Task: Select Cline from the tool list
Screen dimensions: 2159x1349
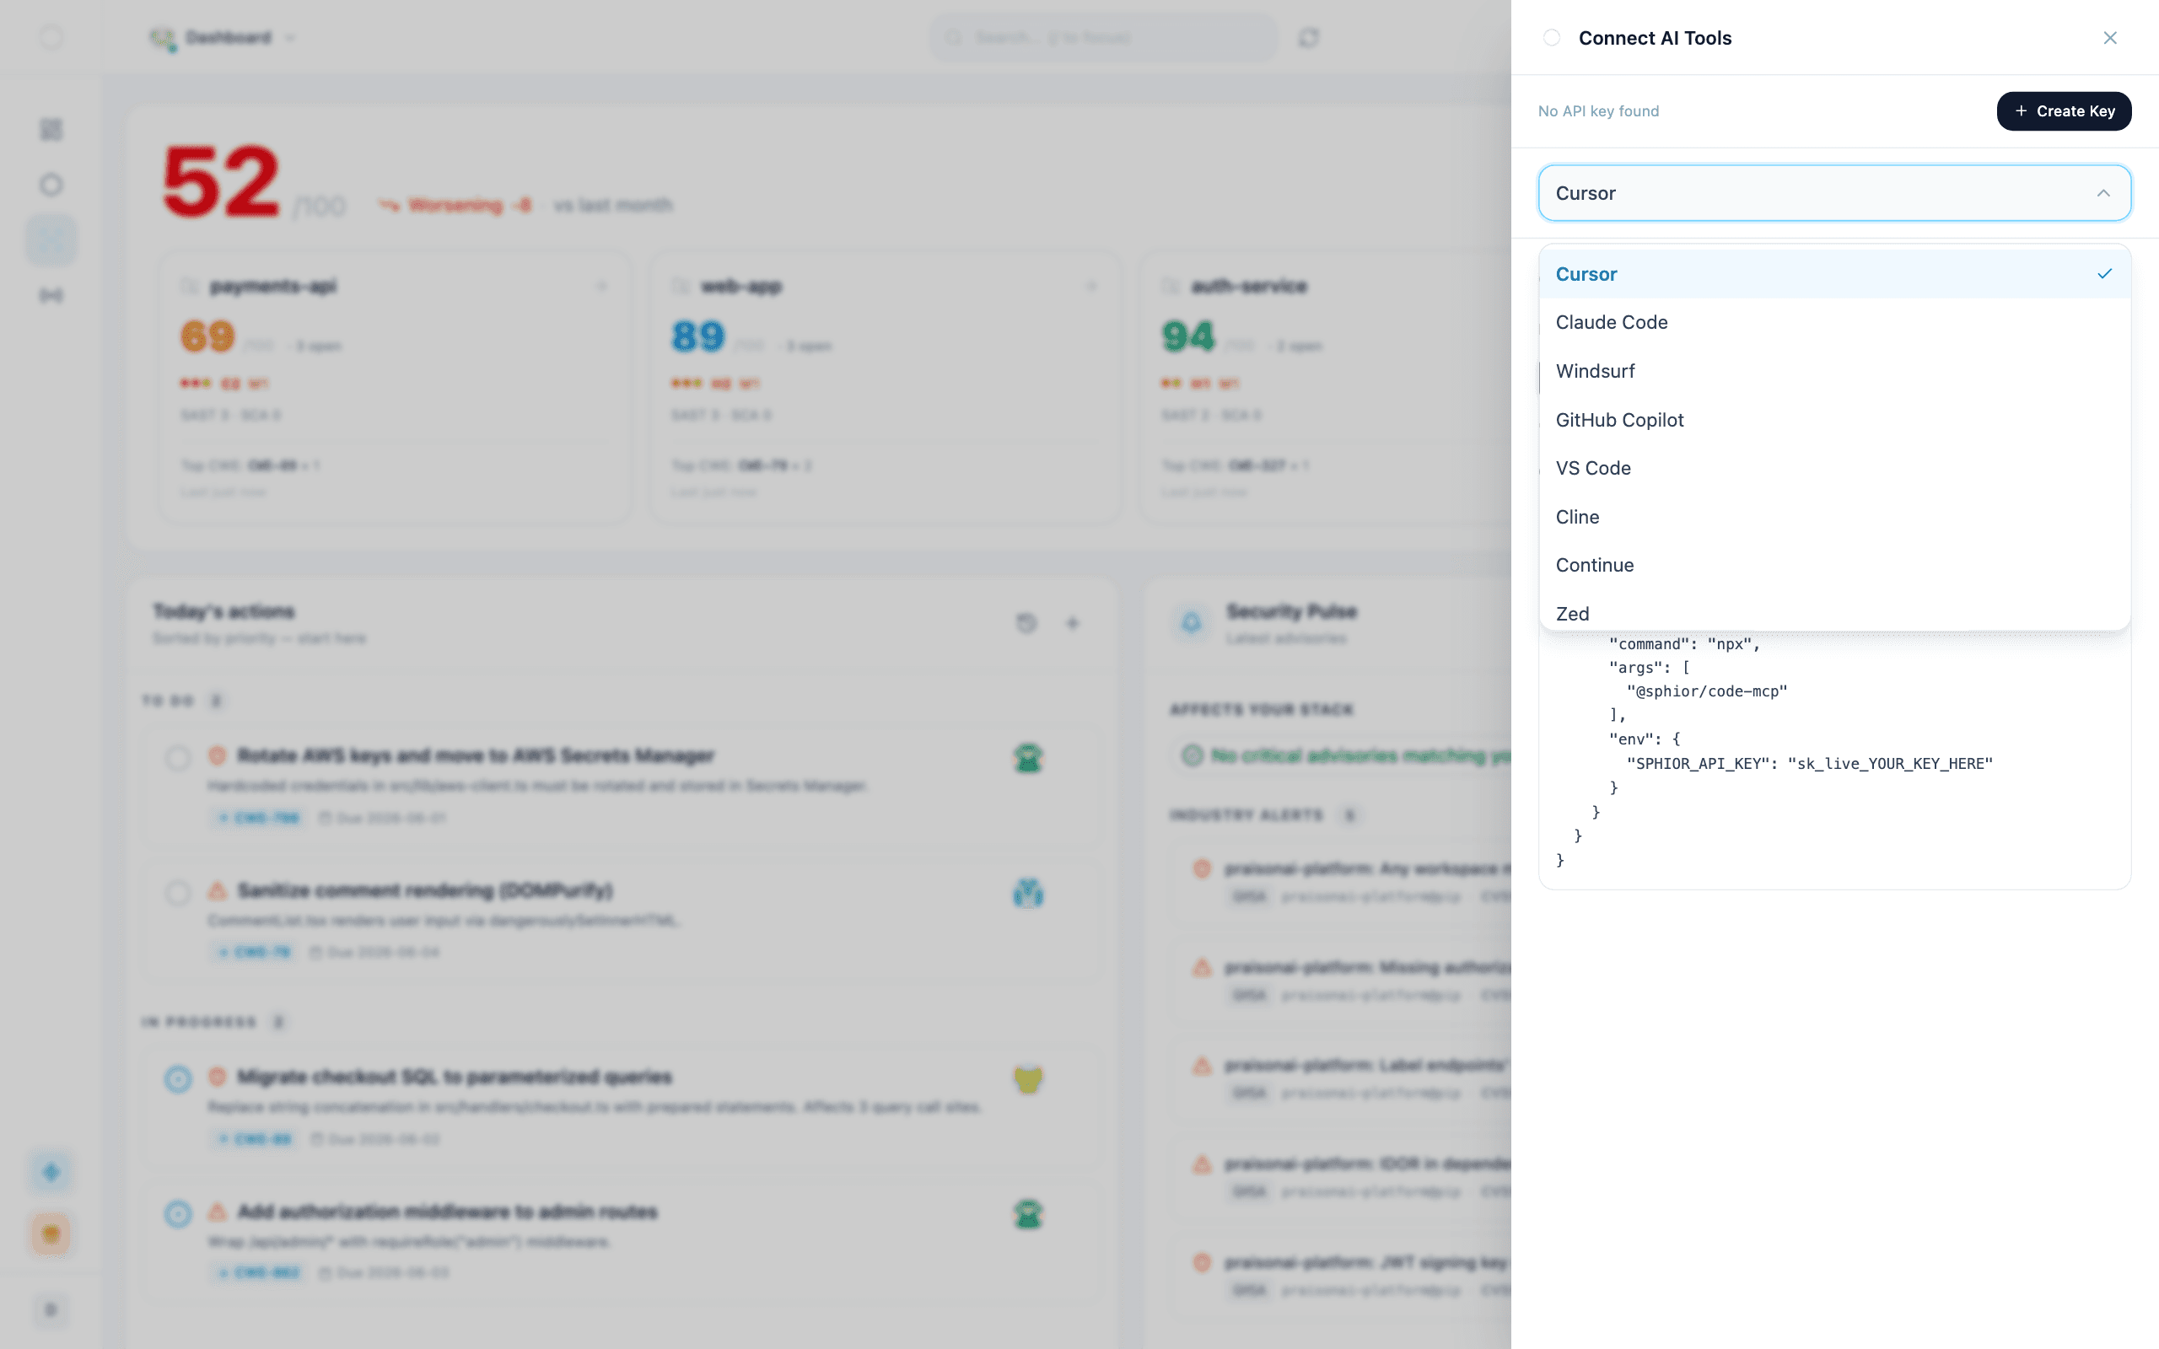Action: 1834,517
